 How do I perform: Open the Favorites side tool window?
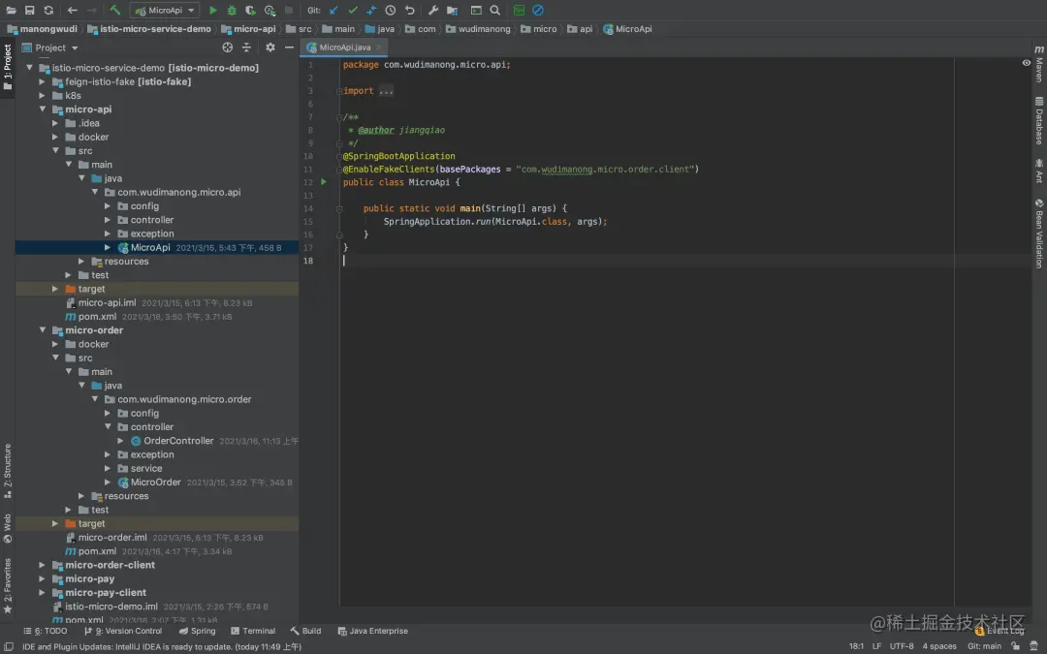coord(8,585)
